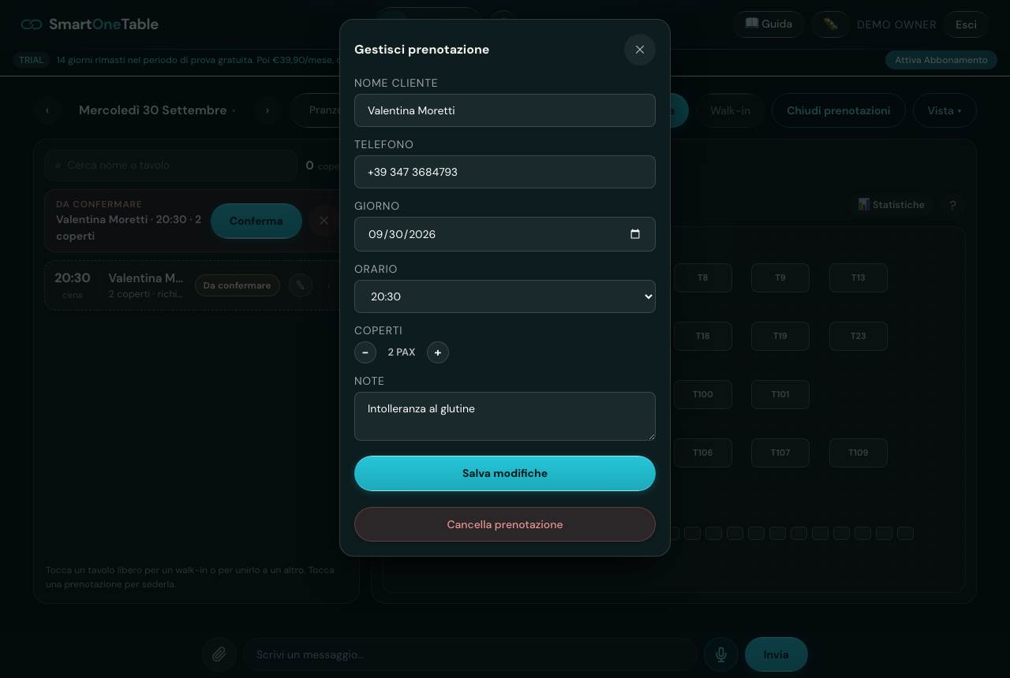The width and height of the screenshot is (1010, 678).
Task: Click the Invia send button
Action: tap(776, 654)
